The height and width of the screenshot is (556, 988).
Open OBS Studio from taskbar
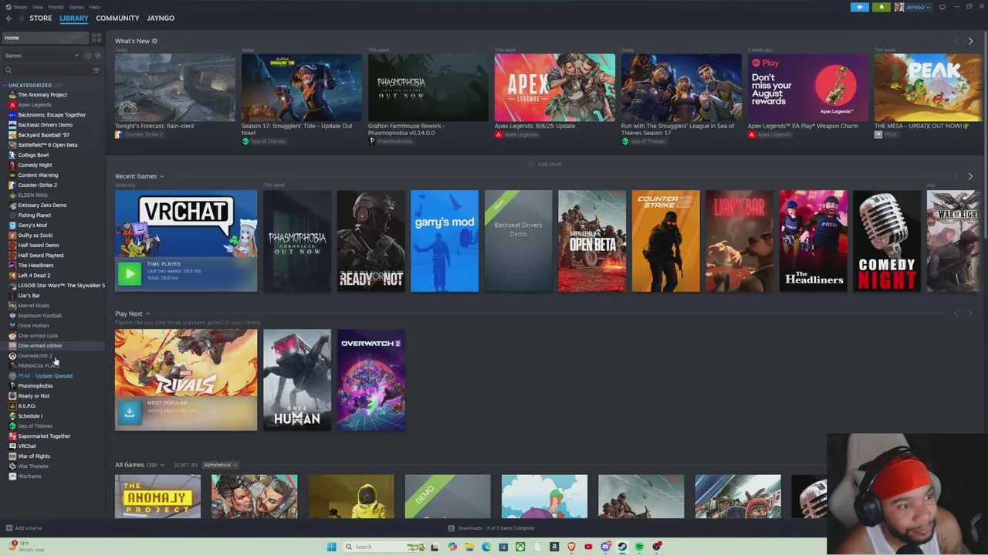(x=657, y=547)
